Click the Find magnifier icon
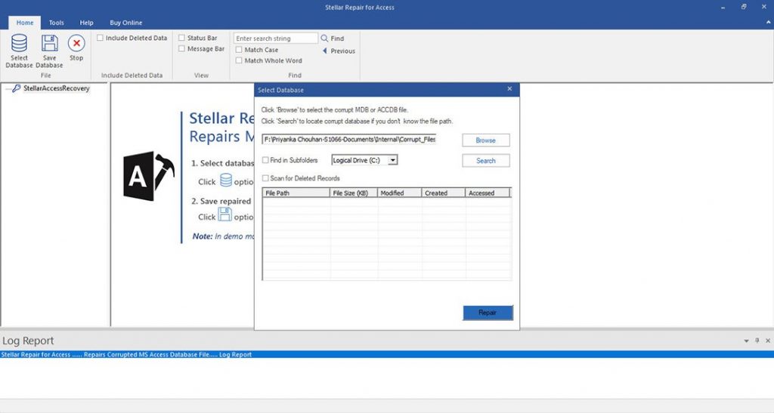The width and height of the screenshot is (774, 413). click(324, 38)
